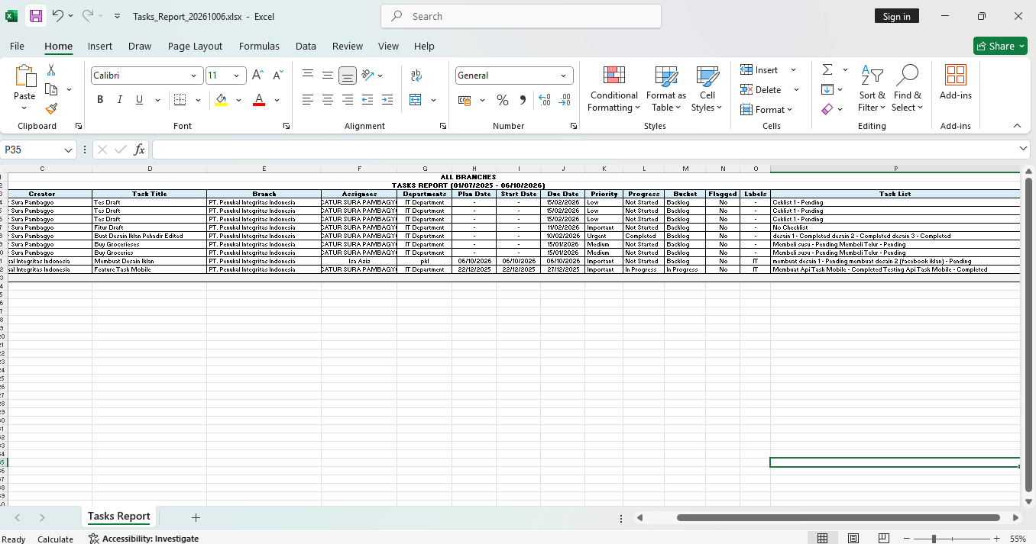This screenshot has height=544, width=1036.
Task: Click the Increase Indent icon
Action: [387, 100]
